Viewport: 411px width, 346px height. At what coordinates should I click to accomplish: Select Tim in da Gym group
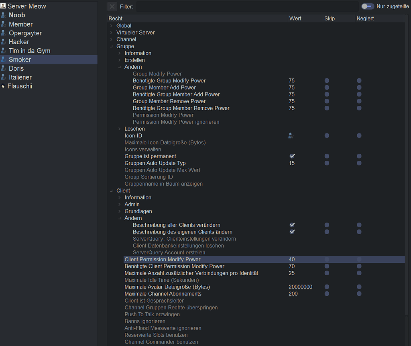point(29,51)
